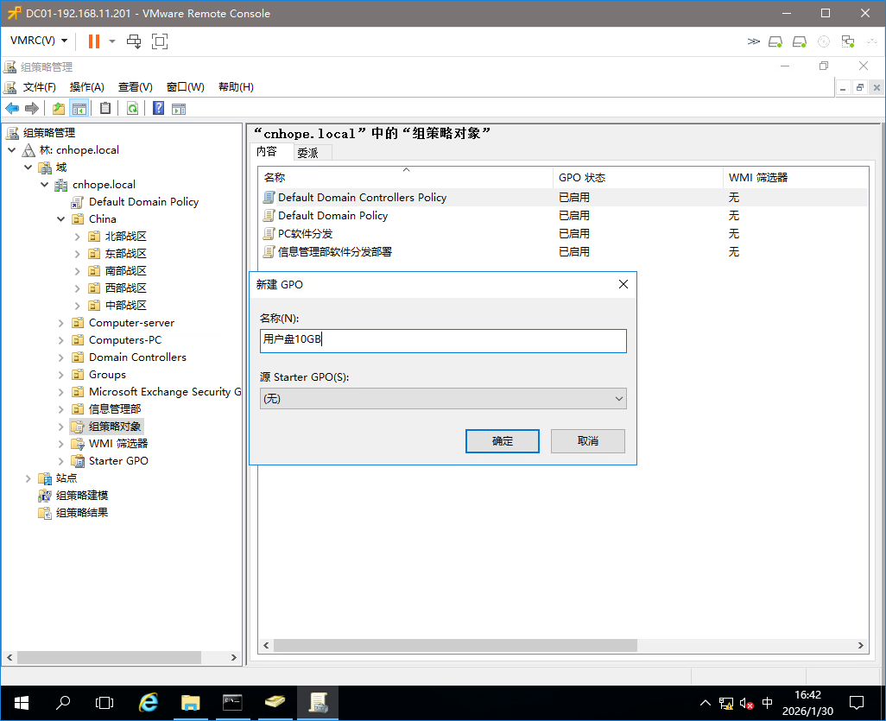Select 组策略建模 in the tree

[81, 496]
